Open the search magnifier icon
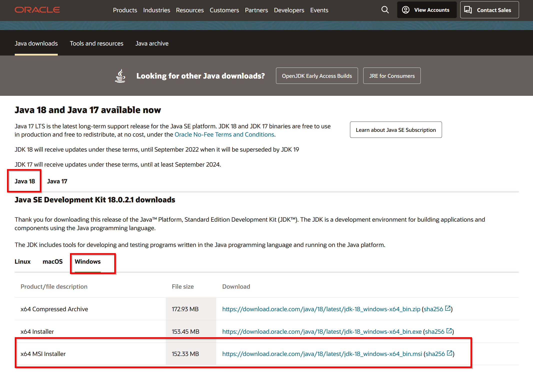Viewport: 533px width, 383px height. click(385, 10)
